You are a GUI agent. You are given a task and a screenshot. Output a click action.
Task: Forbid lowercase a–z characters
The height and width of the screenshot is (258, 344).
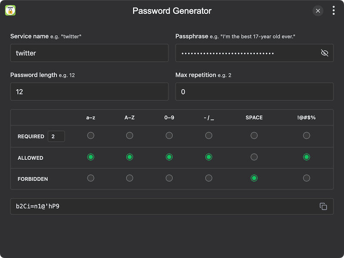tap(90, 178)
